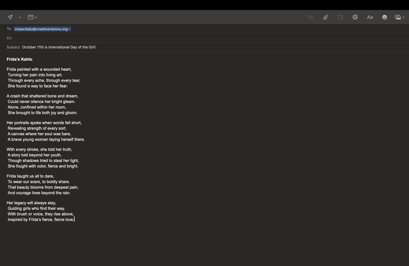Viewport: 409px width, 266px height.
Task: Click the bold title "Frida's Kahlo"
Action: pos(19,59)
